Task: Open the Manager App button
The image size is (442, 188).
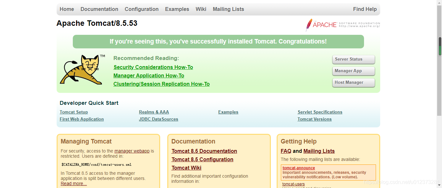Action: (x=353, y=71)
